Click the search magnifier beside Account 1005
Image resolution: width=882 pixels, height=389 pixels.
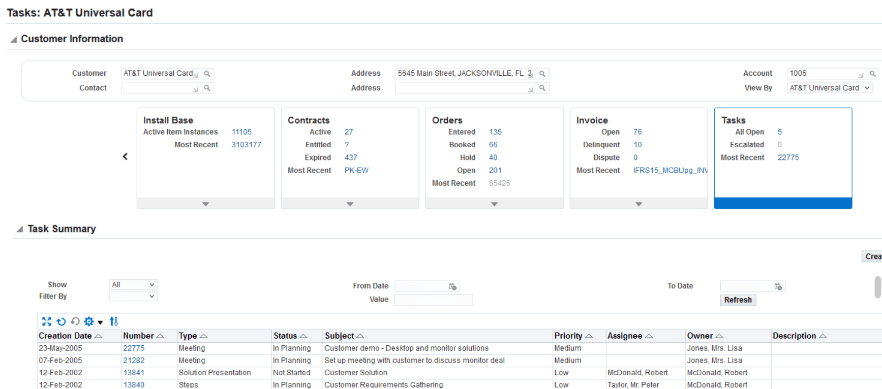coord(872,74)
